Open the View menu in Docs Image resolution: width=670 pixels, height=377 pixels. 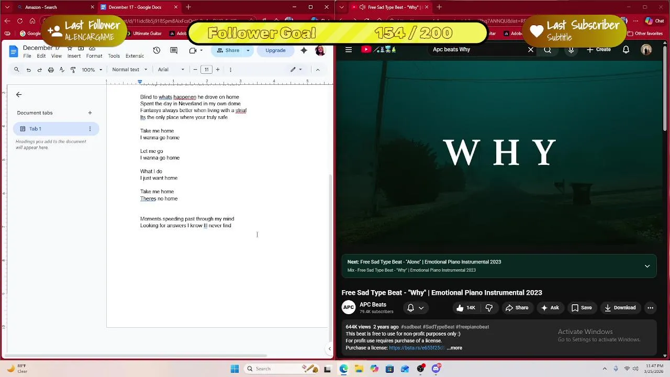(x=57, y=56)
